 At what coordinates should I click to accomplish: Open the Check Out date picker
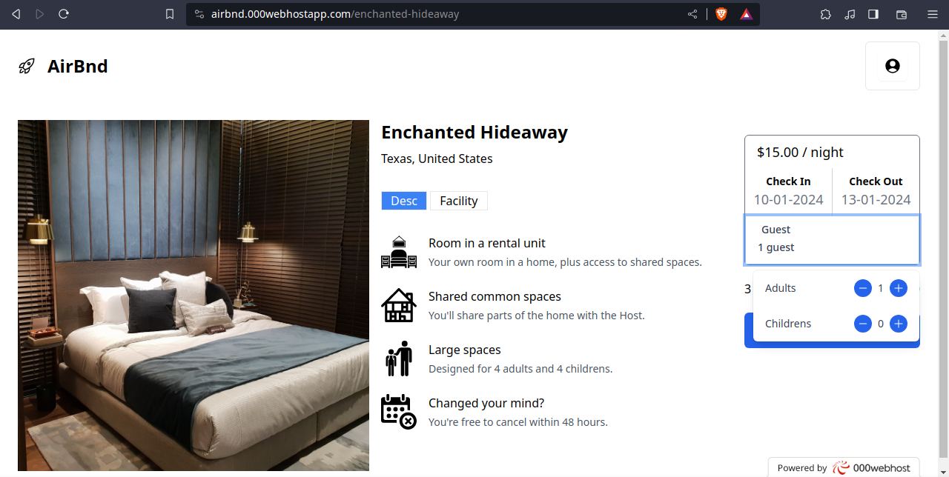click(876, 191)
